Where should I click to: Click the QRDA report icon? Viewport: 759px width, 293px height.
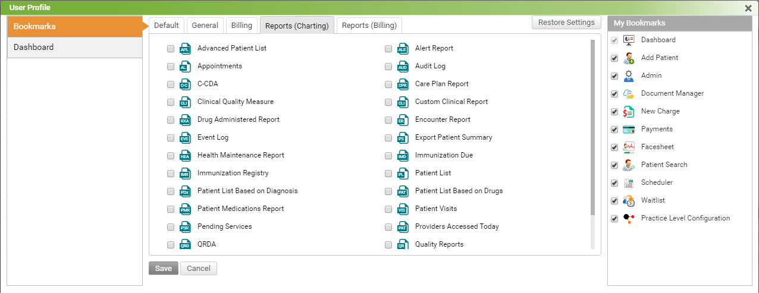[185, 245]
